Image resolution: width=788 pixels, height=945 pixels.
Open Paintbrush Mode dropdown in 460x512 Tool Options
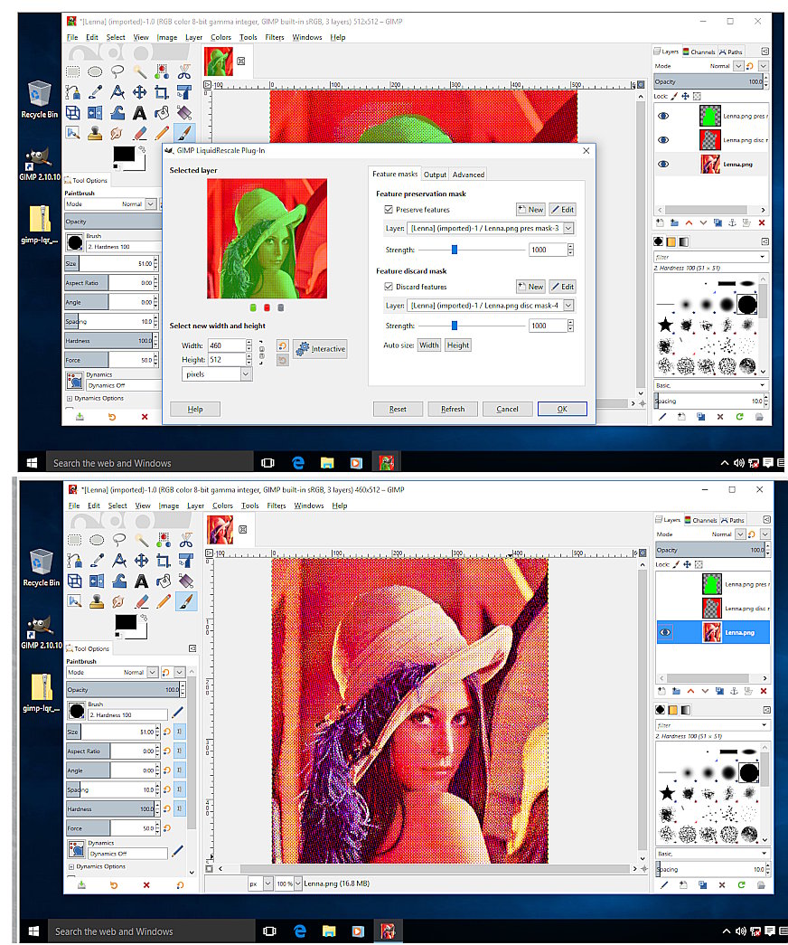click(x=153, y=672)
